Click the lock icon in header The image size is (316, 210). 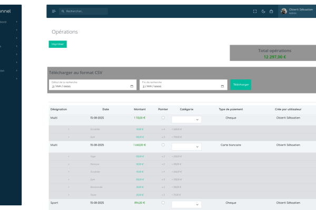pyautogui.click(x=271, y=11)
